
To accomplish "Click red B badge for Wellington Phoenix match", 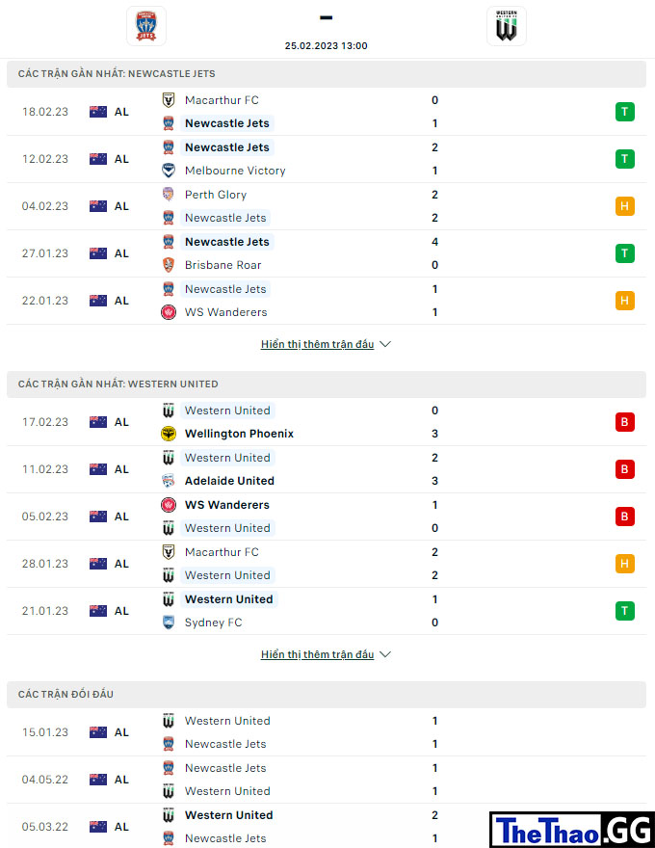I will point(625,422).
